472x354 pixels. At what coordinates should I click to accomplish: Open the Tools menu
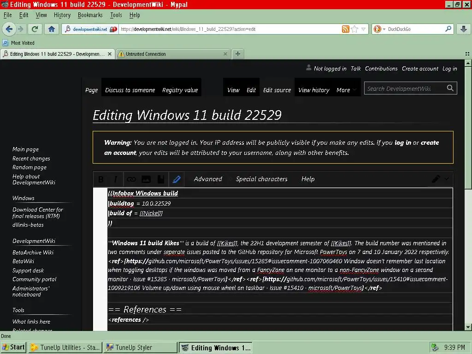coord(116,15)
